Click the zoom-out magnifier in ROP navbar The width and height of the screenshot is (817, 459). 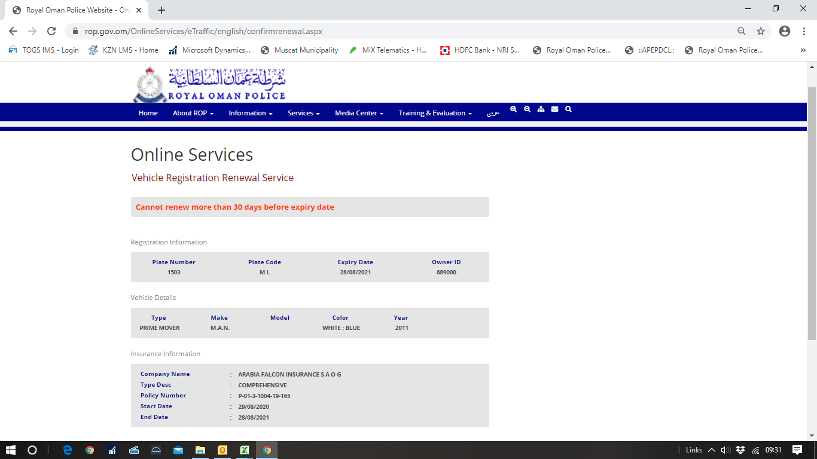click(527, 109)
